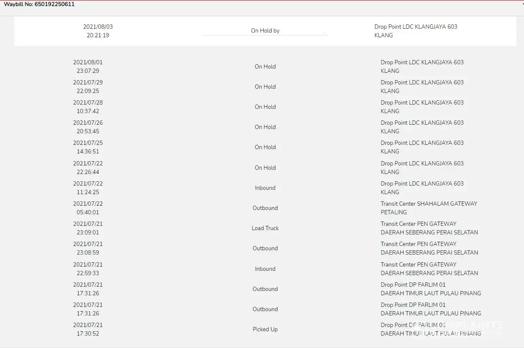This screenshot has width=524, height=348.
Task: Select the latest 'On Hold by' status
Action: (265, 31)
